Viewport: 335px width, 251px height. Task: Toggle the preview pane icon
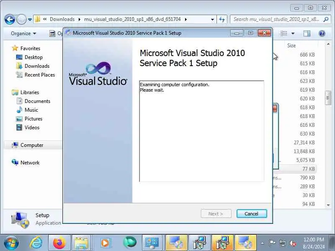pos(307,33)
